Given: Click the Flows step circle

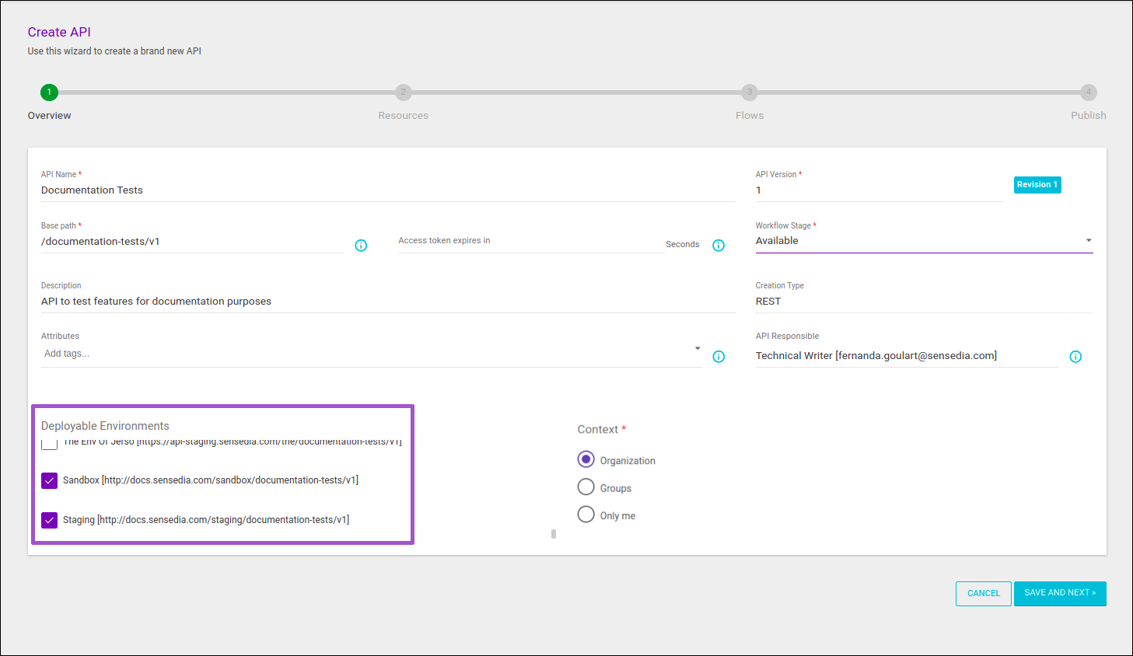Looking at the screenshot, I should [x=749, y=92].
